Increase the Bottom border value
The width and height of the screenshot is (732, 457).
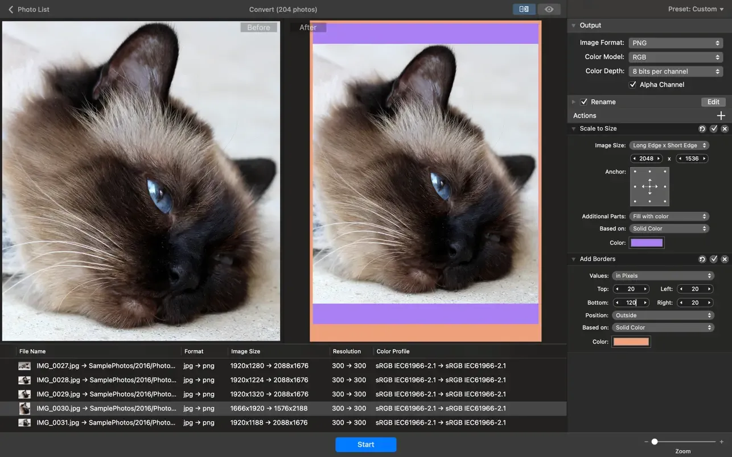[645, 303]
